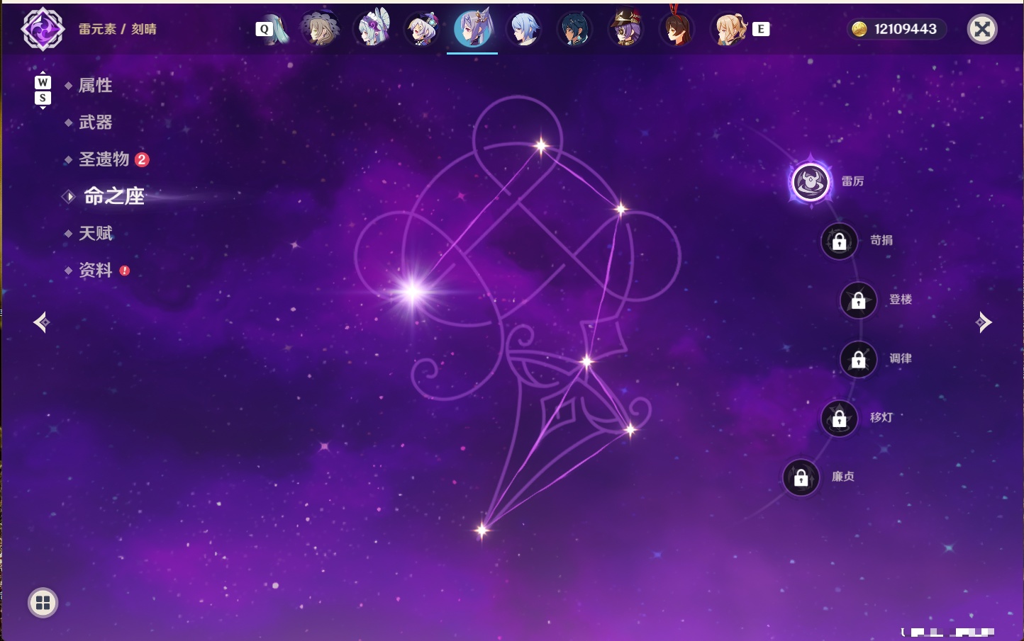The height and width of the screenshot is (641, 1024).
Task: Open the grid menu icon at bottom left
Action: click(43, 603)
